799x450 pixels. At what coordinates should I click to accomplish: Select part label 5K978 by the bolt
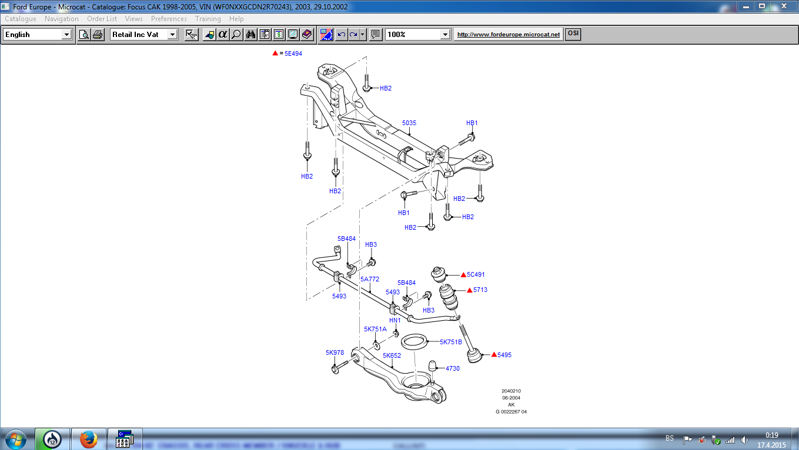(335, 352)
